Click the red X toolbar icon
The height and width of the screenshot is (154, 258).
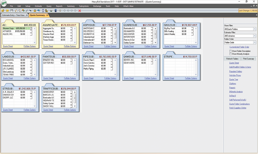pos(80,11)
